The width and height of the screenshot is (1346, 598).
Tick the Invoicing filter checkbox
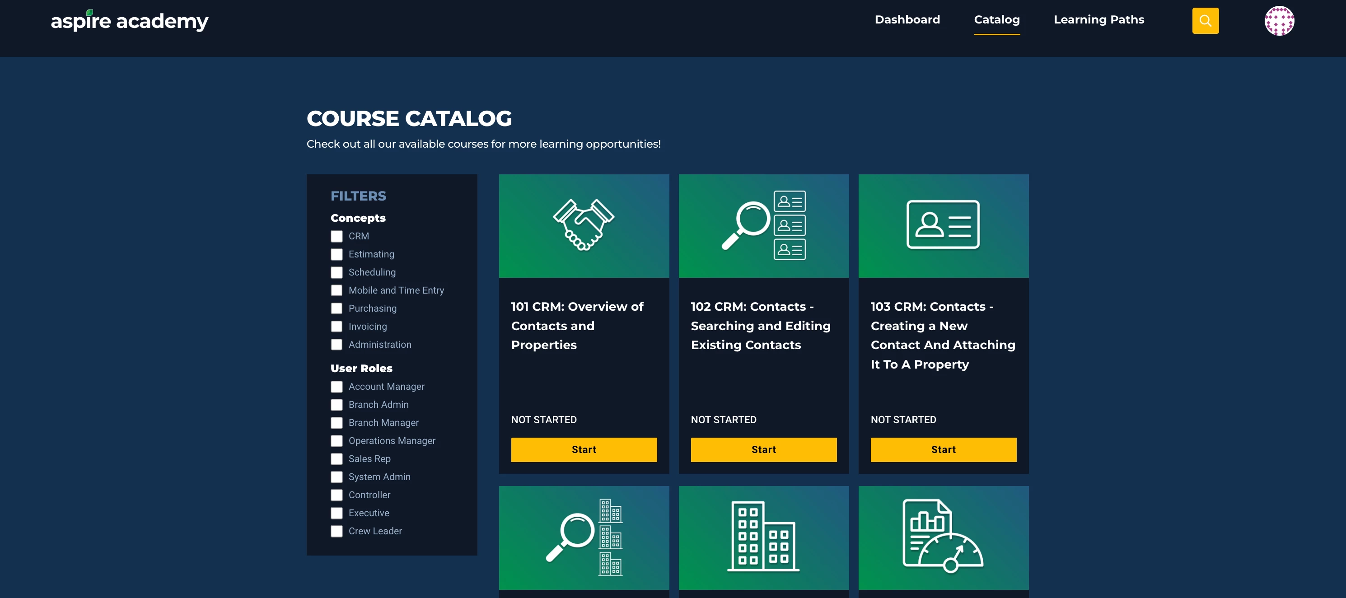click(336, 327)
